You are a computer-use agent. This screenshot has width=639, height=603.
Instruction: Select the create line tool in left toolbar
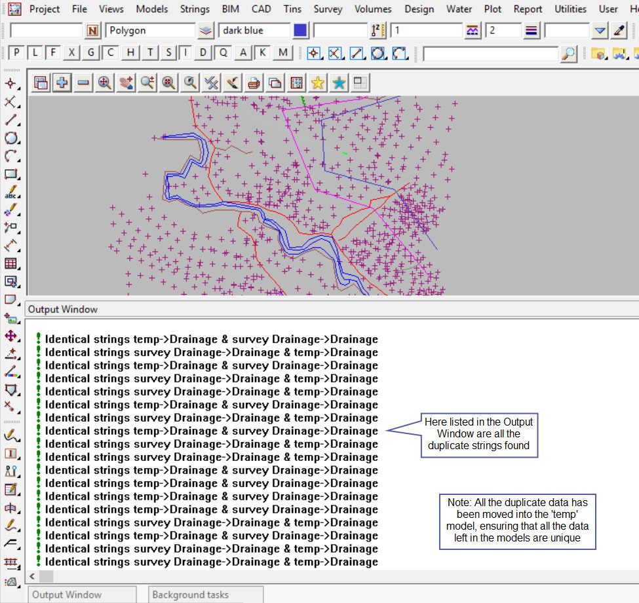point(10,120)
